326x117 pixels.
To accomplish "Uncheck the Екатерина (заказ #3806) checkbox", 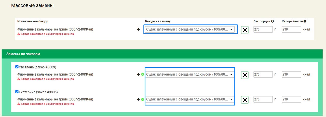I will tap(17, 92).
